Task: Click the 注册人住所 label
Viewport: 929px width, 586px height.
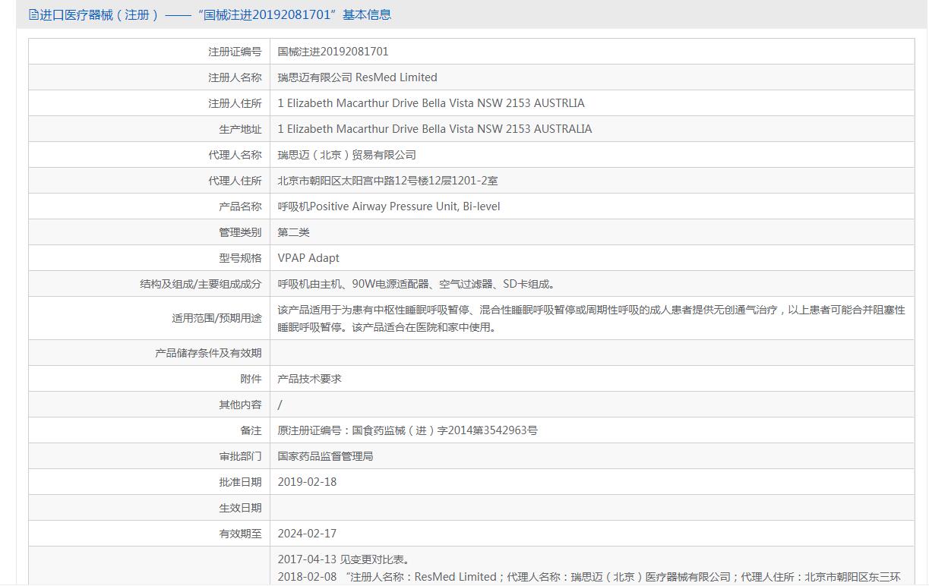Action: (x=235, y=103)
